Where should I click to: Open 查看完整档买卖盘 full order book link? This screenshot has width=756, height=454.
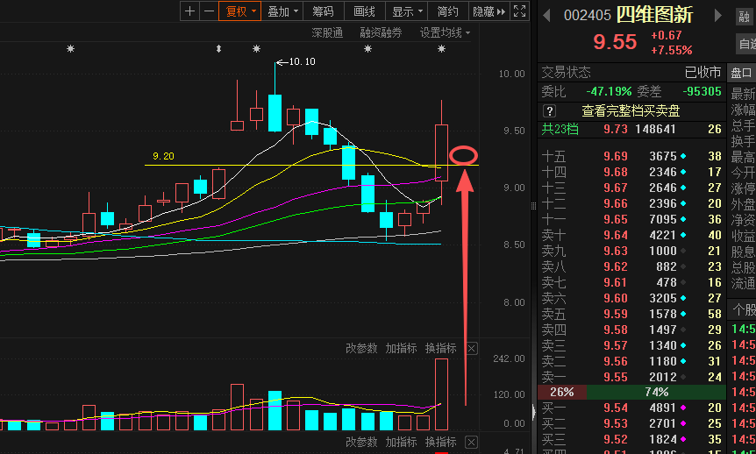click(631, 111)
